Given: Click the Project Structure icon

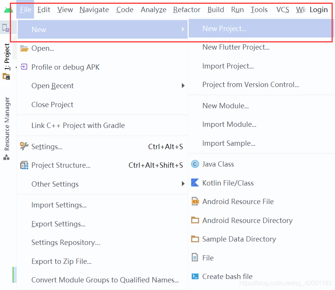Looking at the screenshot, I should pos(24,165).
